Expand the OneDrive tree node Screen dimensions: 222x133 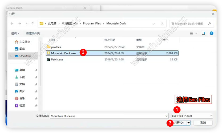tap(11, 56)
